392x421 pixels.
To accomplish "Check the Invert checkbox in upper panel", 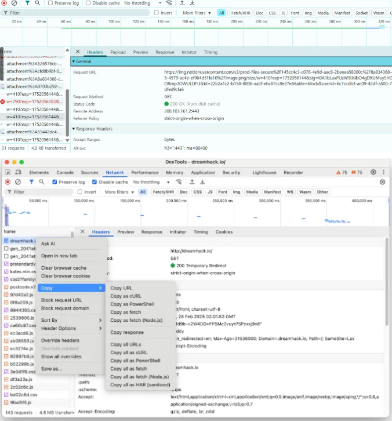I will pyautogui.click(x=157, y=13).
